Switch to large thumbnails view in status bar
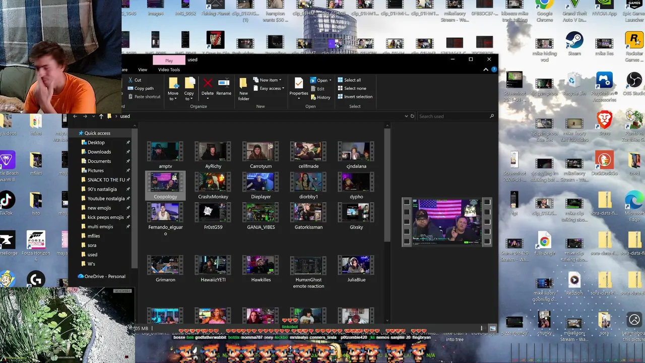The width and height of the screenshot is (645, 363). (493, 329)
